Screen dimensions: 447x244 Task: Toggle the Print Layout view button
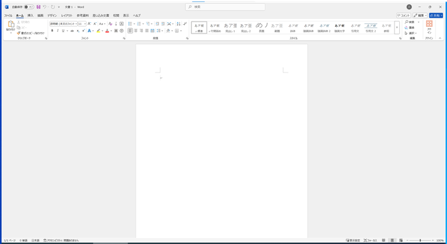click(x=392, y=241)
